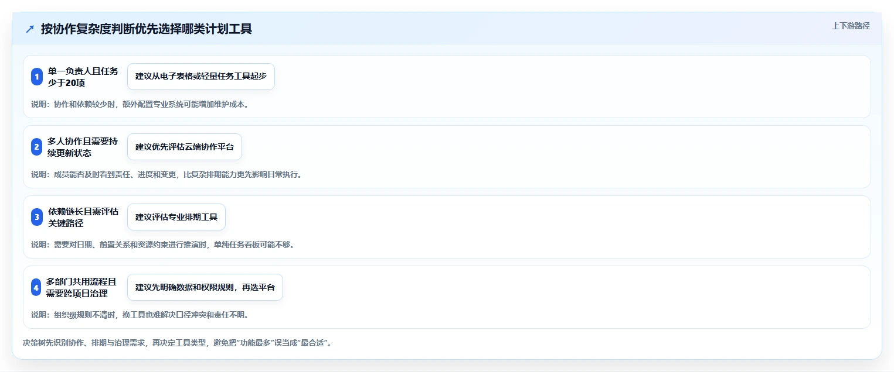894x372 pixels.
Task: Click condition text 依赖链长且需评估关键路径
Action: [83, 217]
